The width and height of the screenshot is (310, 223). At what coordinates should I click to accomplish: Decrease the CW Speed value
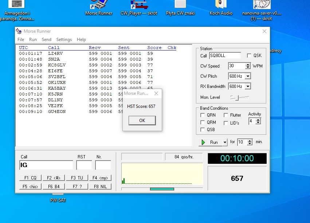(248, 67)
